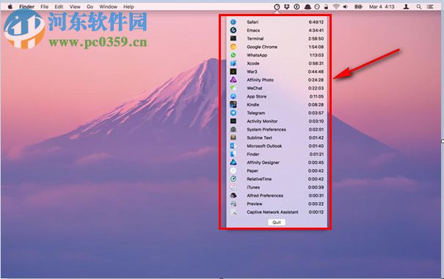Click the WeChat icon in the list

(233, 88)
